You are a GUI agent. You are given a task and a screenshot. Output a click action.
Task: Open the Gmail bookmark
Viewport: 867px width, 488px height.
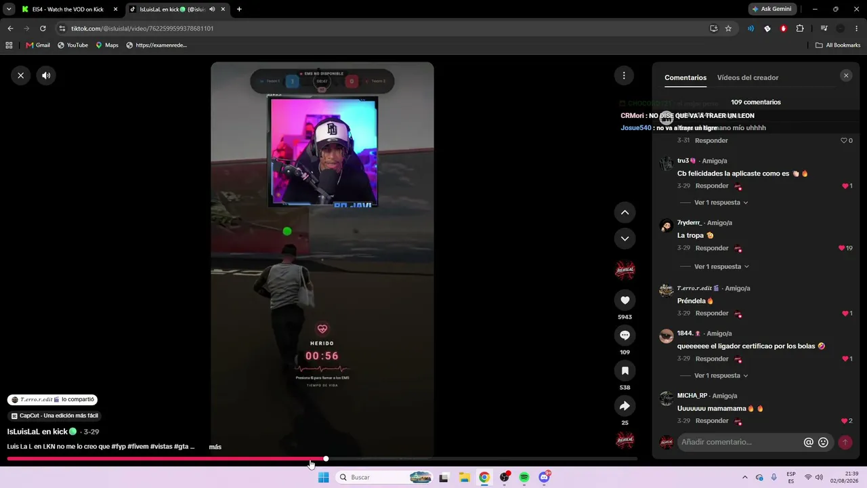(38, 45)
